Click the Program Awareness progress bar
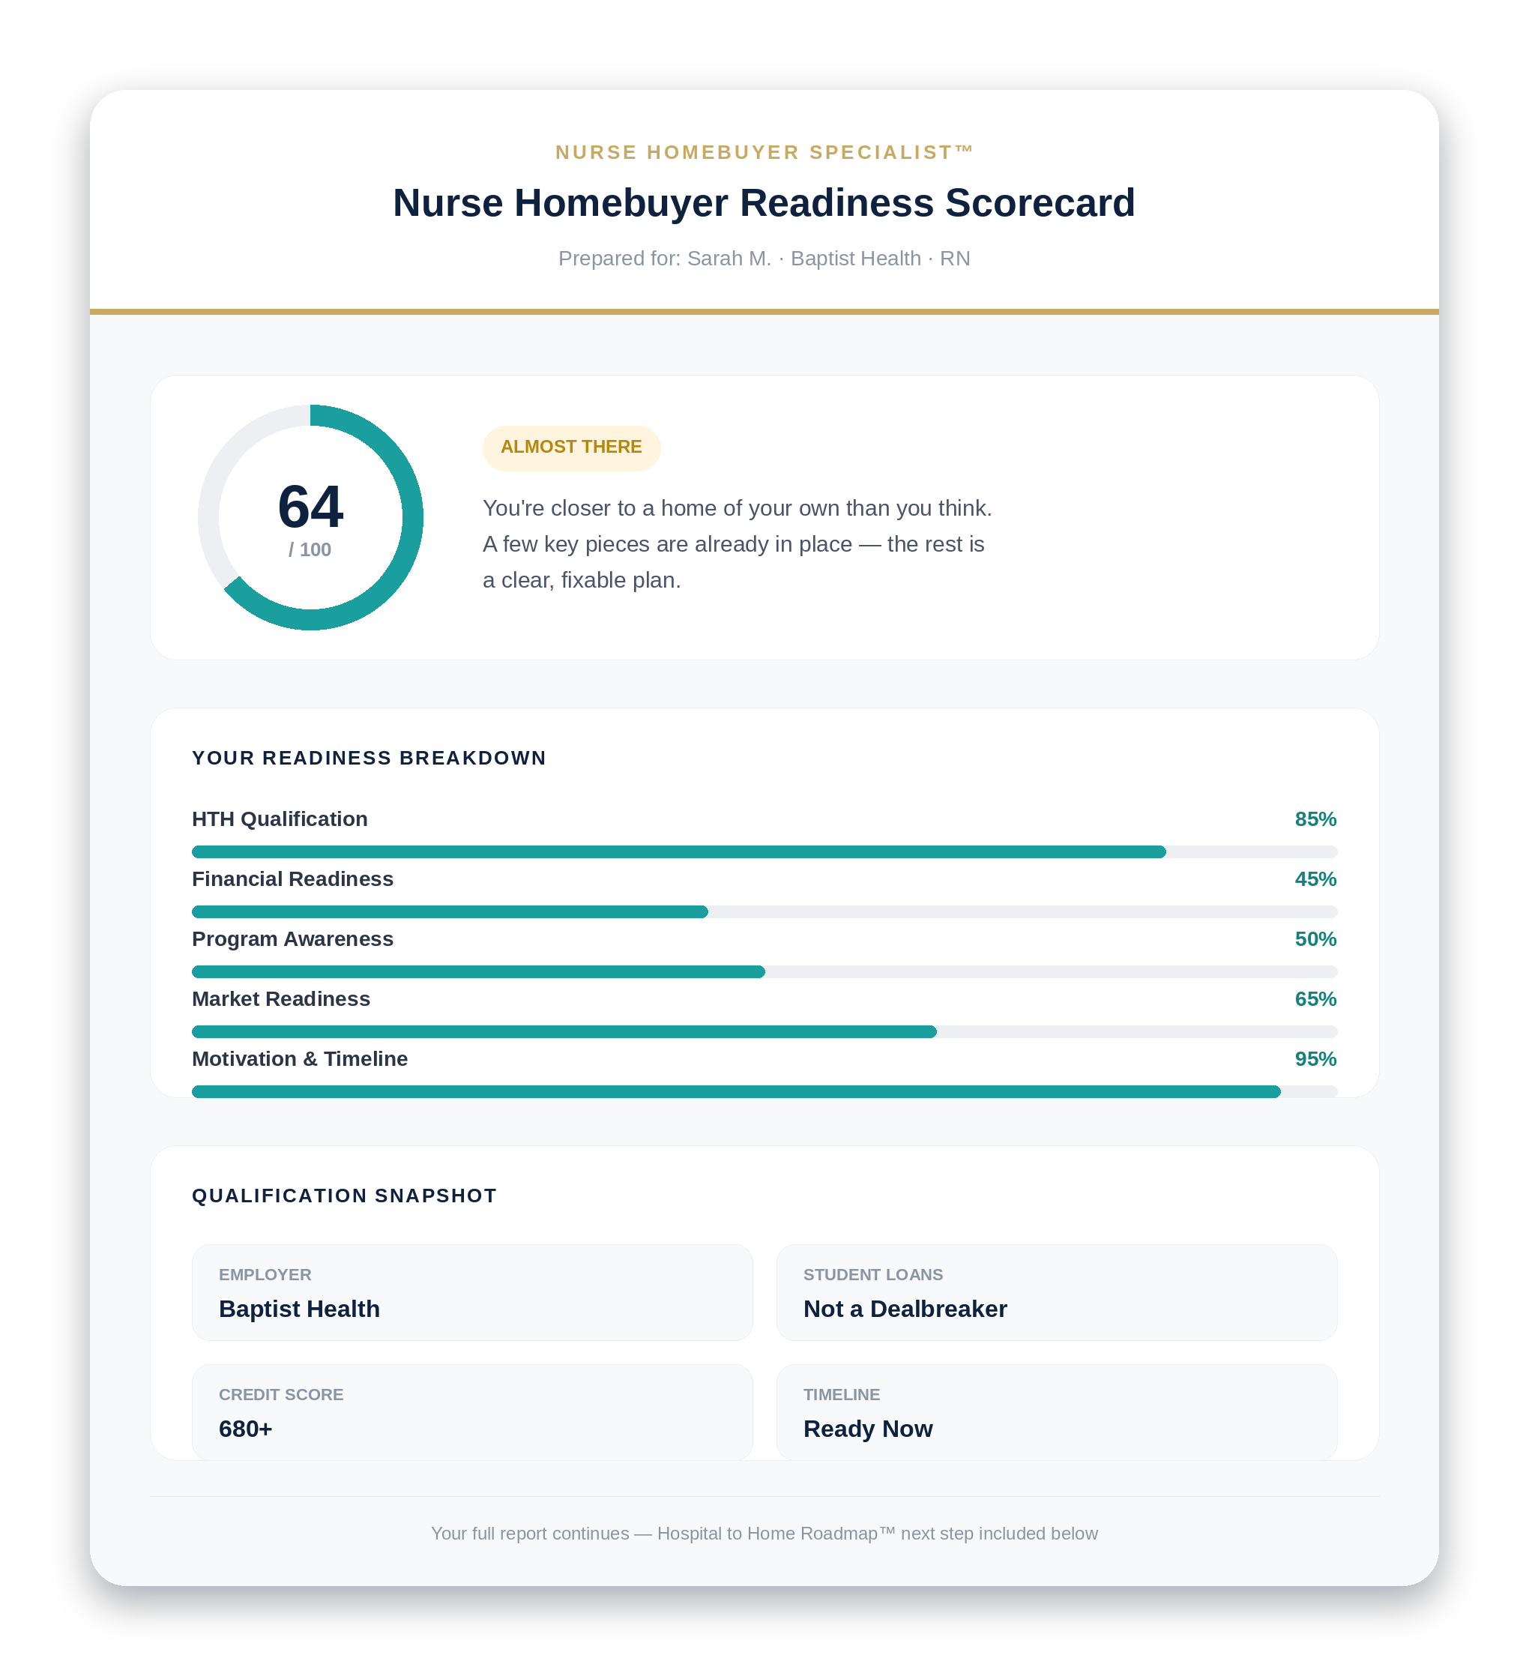Viewport: 1529px width, 1676px height. pyautogui.click(x=764, y=971)
